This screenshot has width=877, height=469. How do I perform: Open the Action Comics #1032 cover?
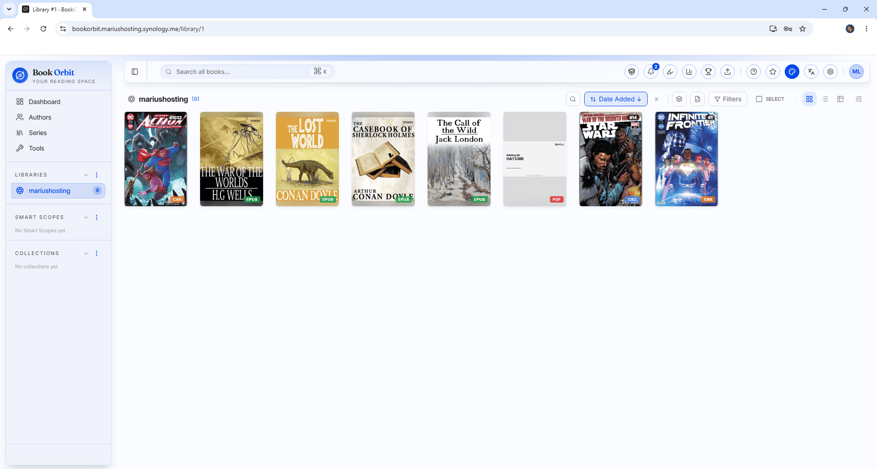click(156, 159)
